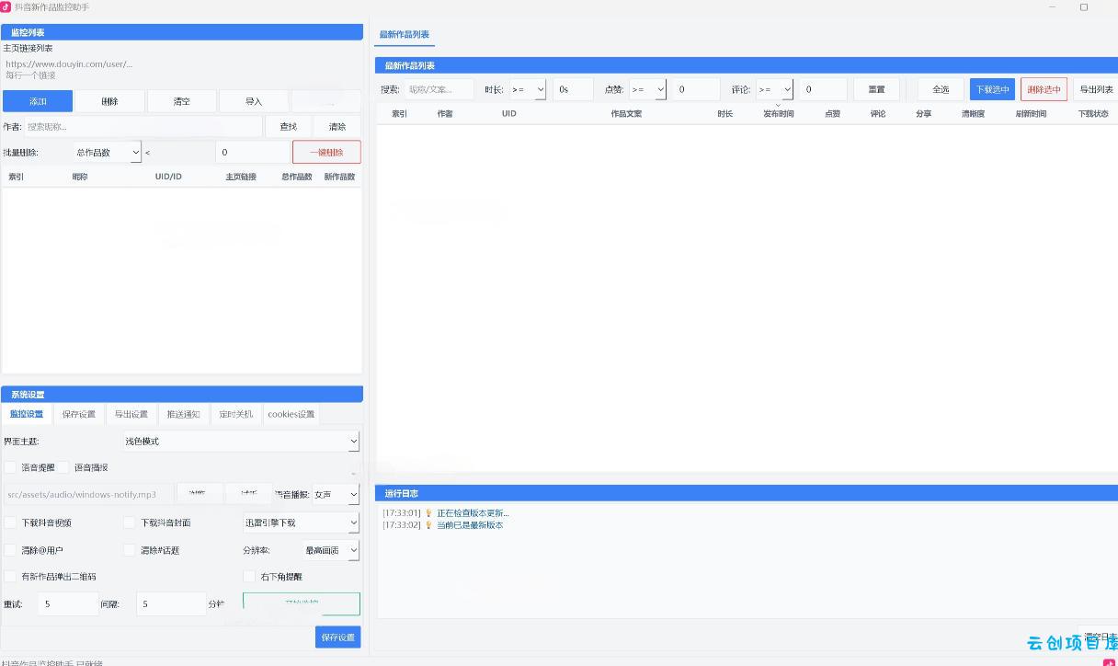Click the batch delete threshold value field
Screen dimensions: 1118x666
253,153
